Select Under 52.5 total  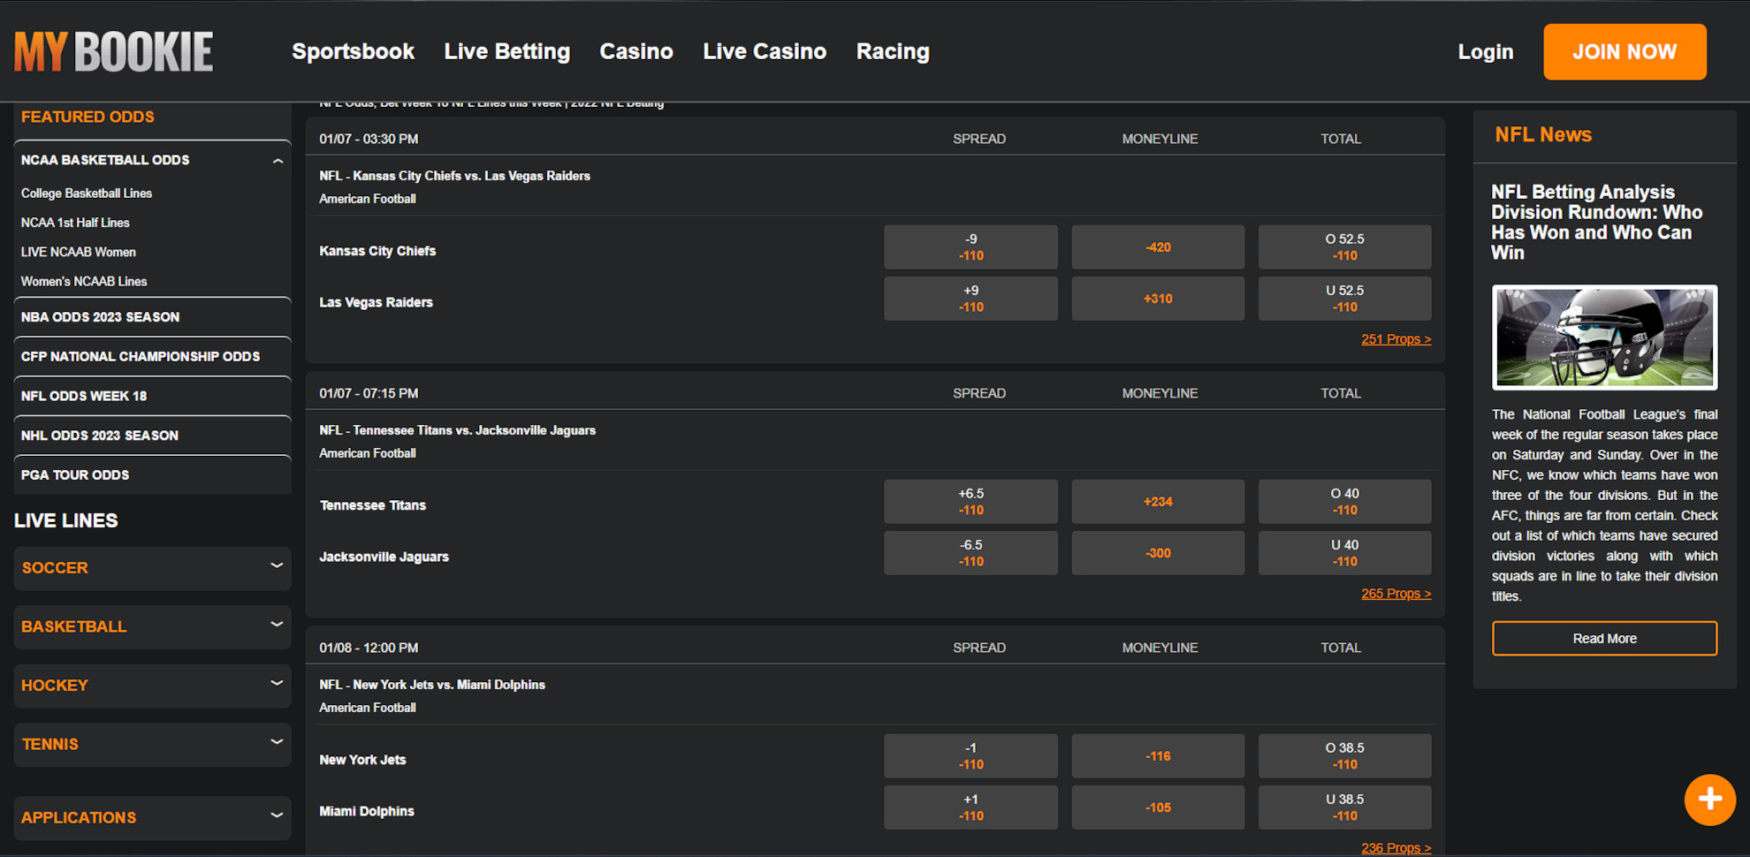coord(1344,299)
